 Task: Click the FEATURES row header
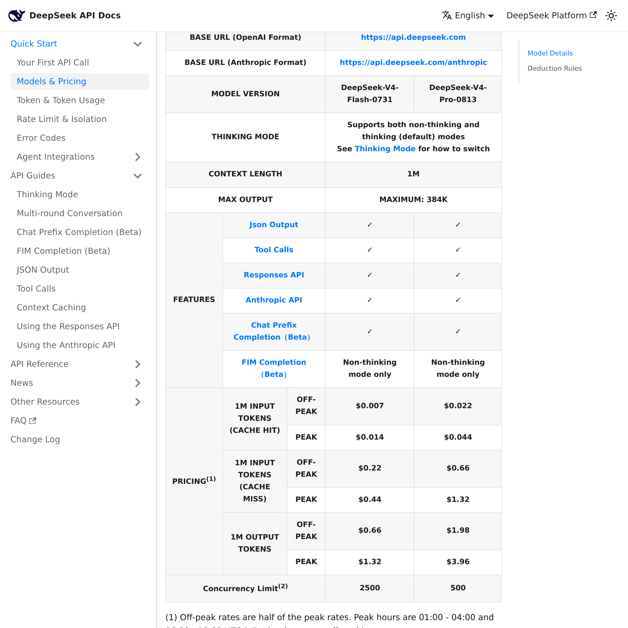coord(194,300)
